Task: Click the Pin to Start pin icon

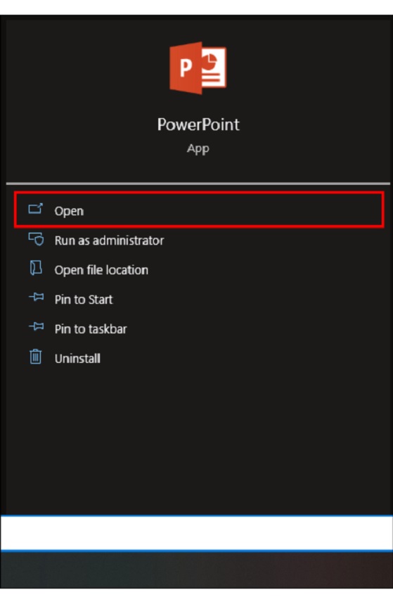Action: pyautogui.click(x=37, y=297)
